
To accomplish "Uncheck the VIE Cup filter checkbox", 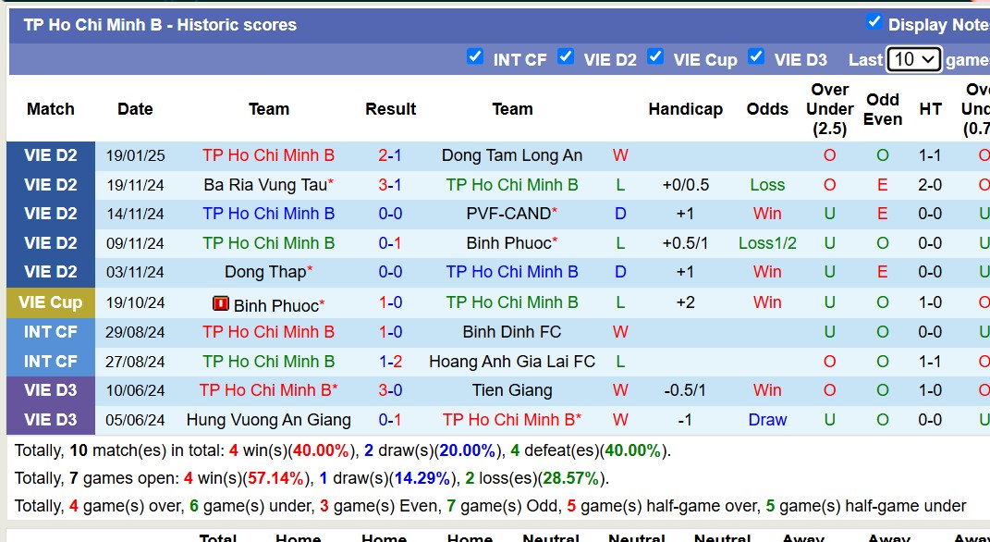I will [656, 56].
